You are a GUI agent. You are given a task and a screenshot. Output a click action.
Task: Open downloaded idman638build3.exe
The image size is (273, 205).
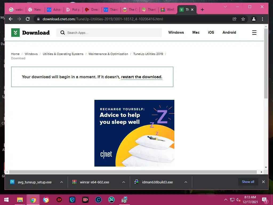(154, 182)
